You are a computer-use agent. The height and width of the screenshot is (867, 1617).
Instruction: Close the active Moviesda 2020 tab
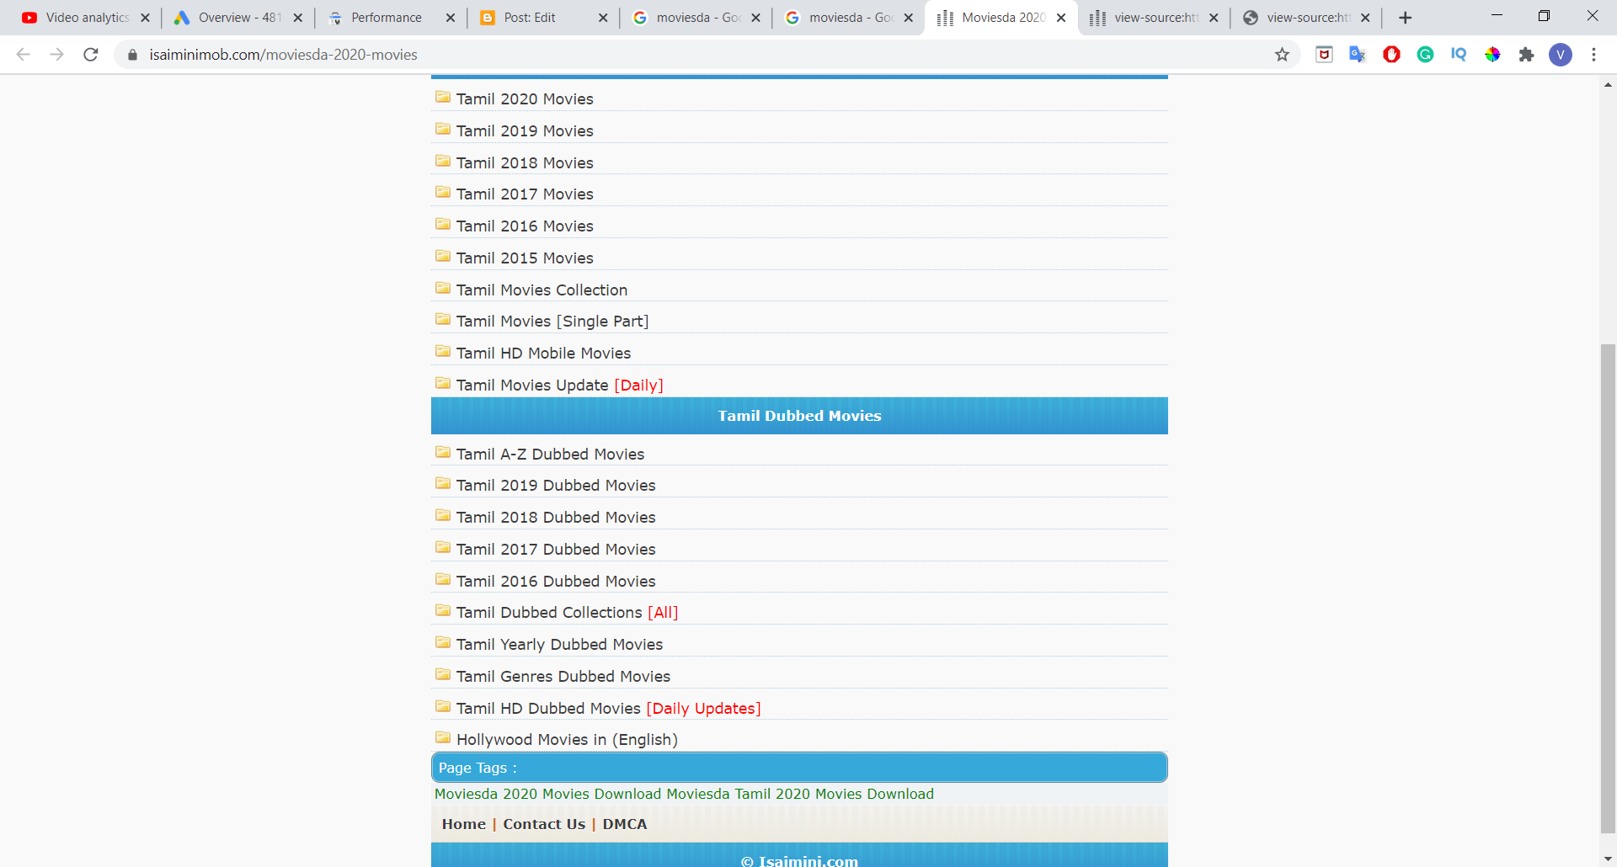click(1061, 18)
